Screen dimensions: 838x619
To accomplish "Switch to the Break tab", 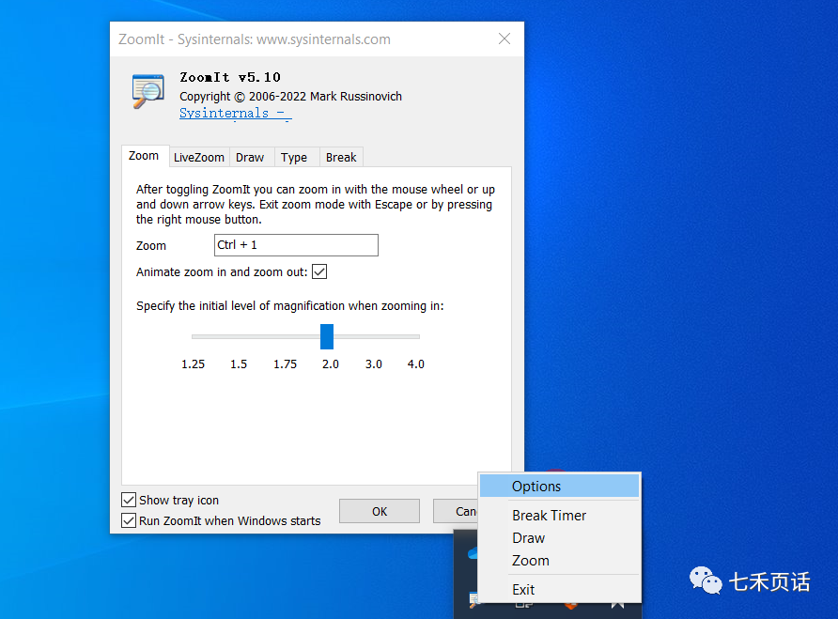I will 341,158.
